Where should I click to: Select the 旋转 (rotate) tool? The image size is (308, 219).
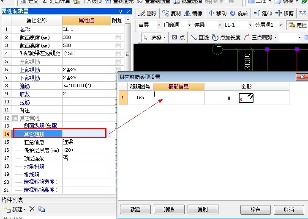(x=239, y=14)
